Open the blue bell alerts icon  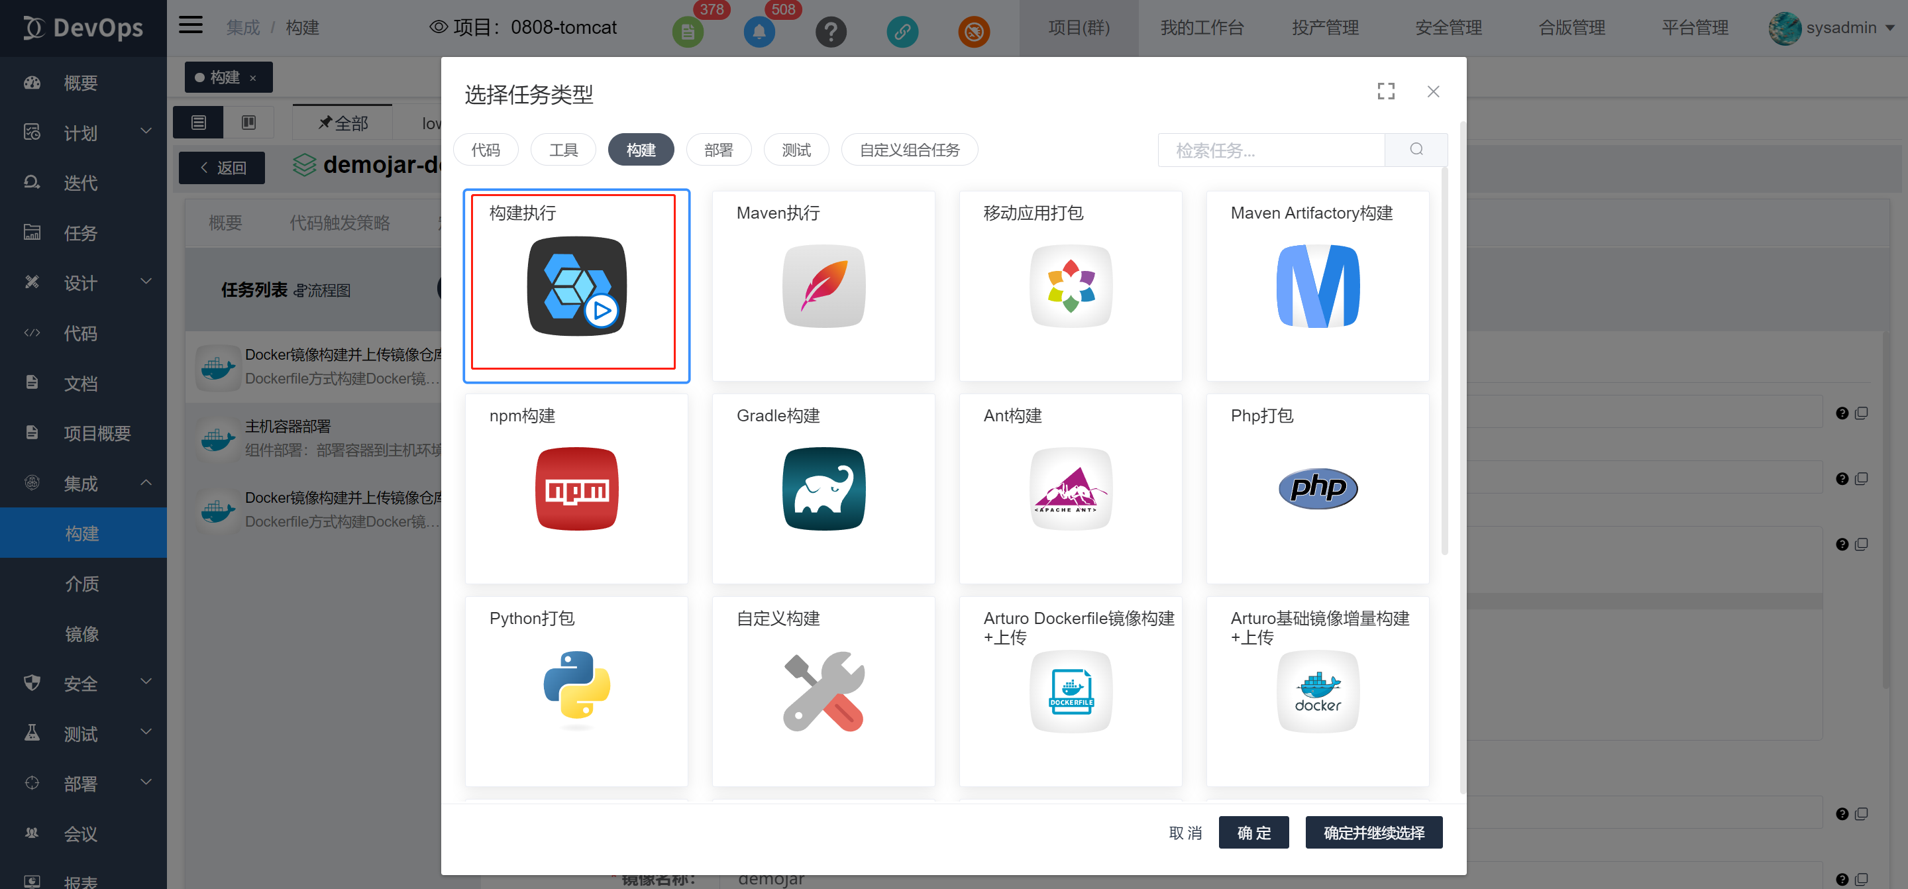point(759,32)
